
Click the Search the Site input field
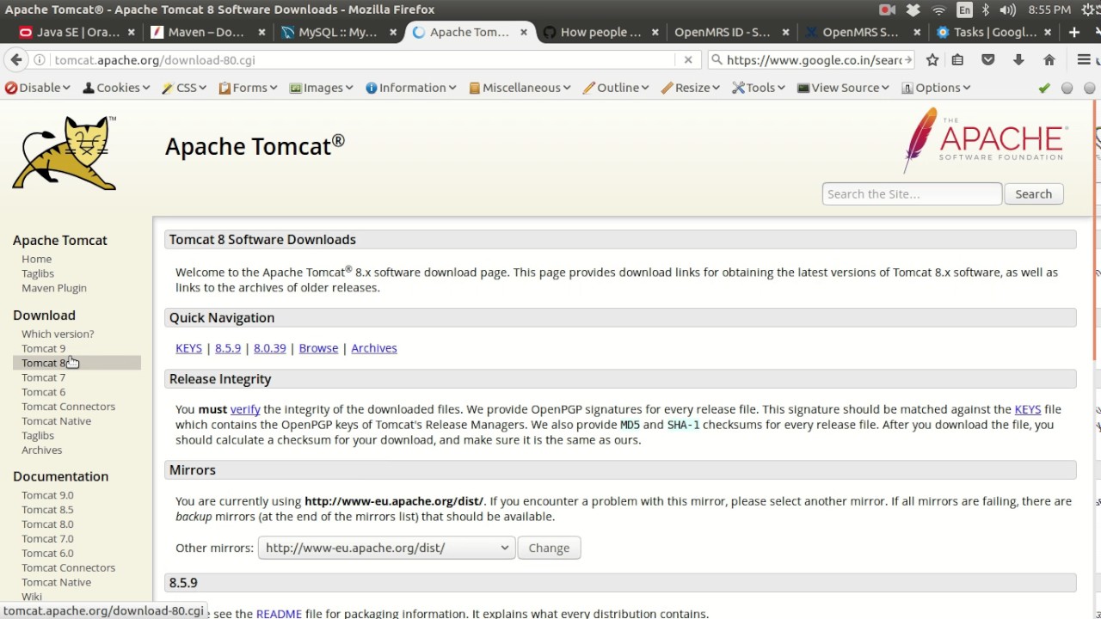click(912, 193)
